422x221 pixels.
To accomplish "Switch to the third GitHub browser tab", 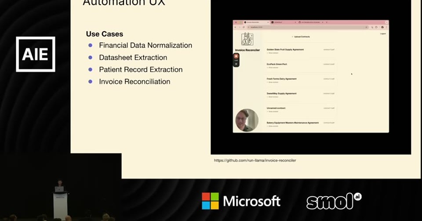I will click(x=311, y=22).
